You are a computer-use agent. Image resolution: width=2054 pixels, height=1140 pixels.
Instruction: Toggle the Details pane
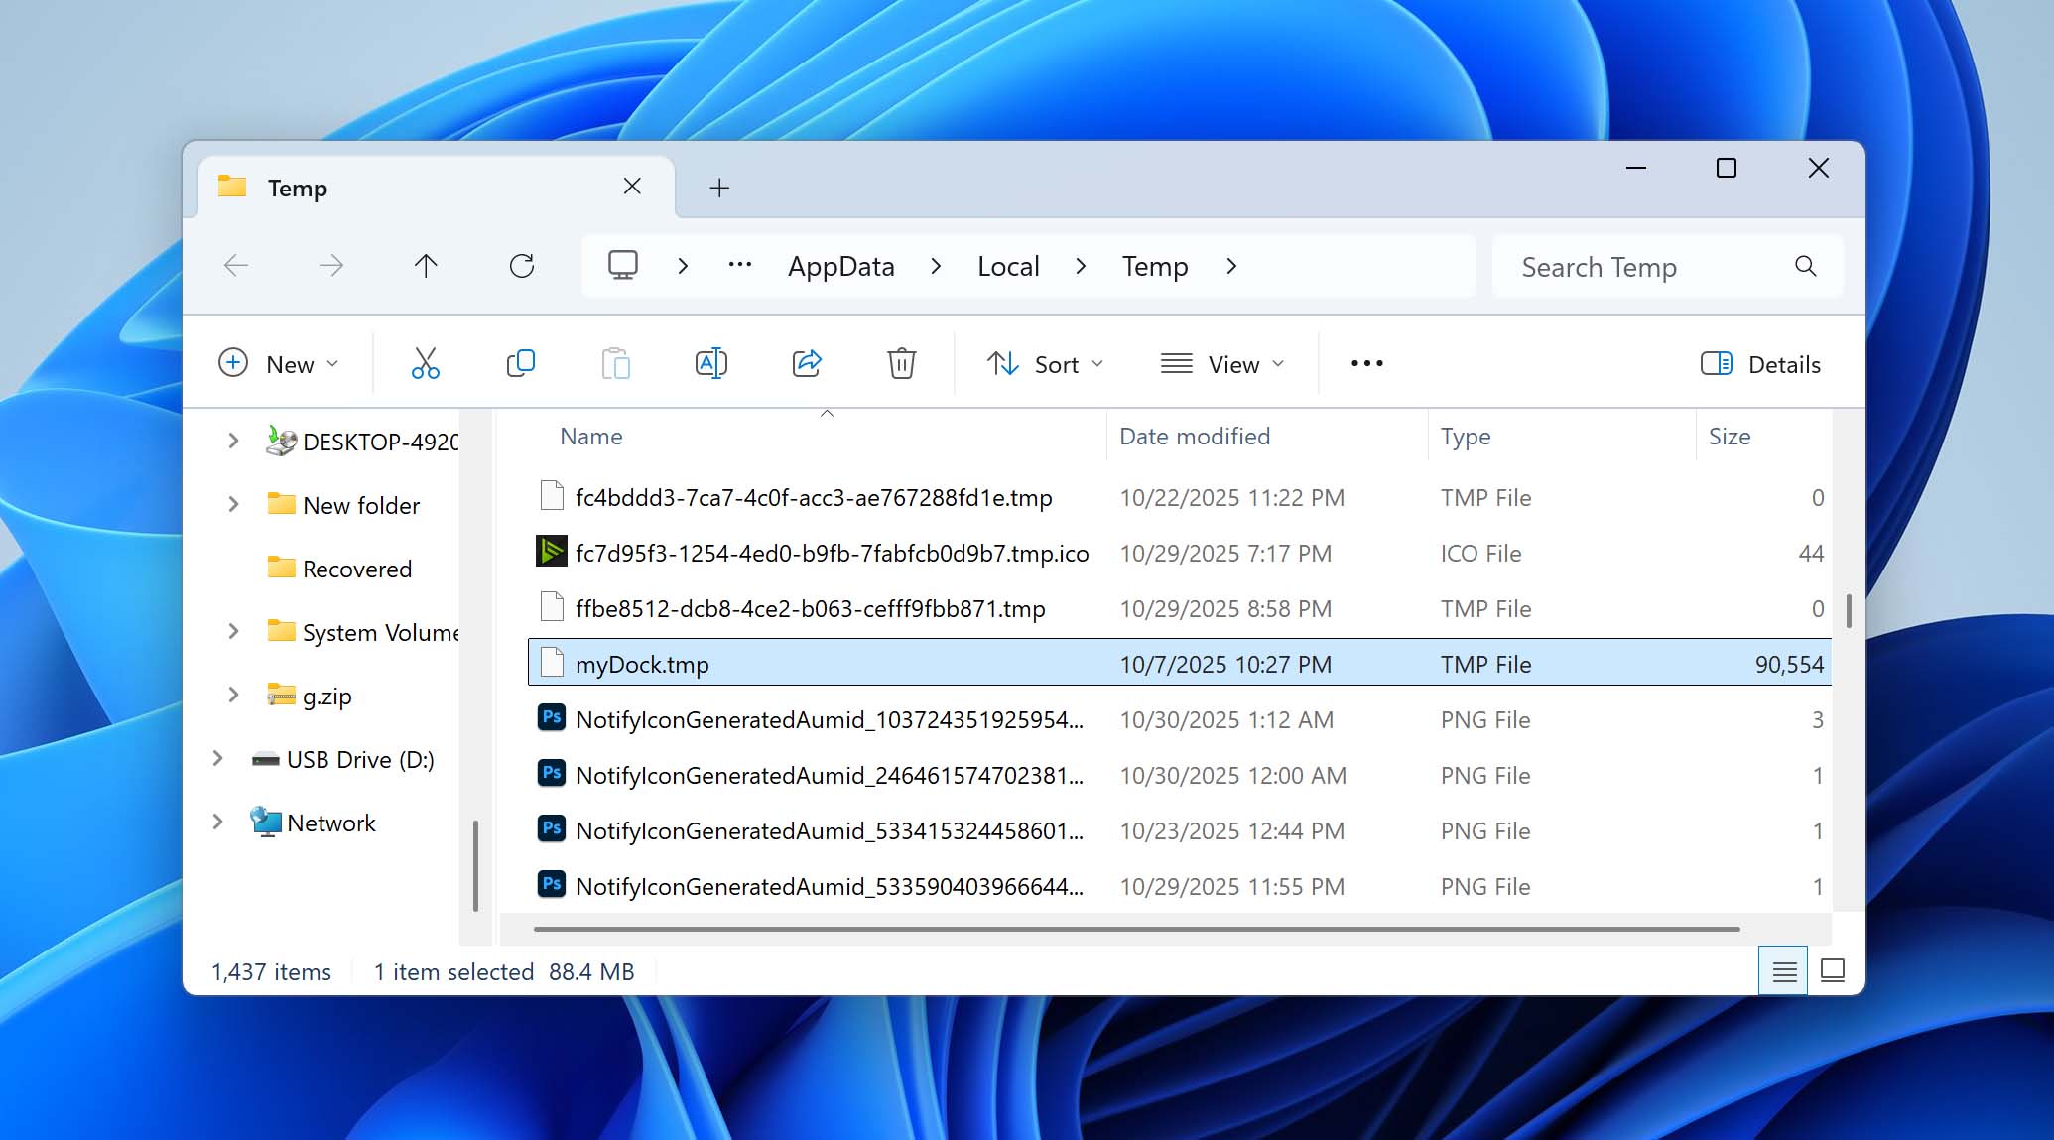[1761, 363]
